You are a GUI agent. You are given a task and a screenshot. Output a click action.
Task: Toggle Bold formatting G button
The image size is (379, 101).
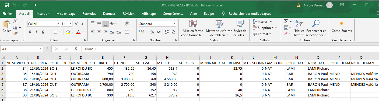(x=30, y=32)
